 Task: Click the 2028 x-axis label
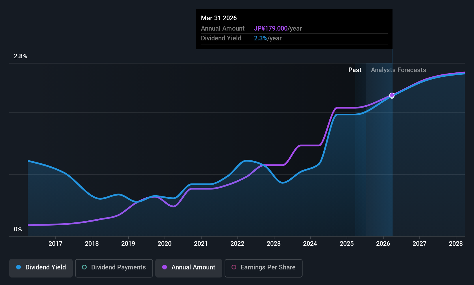456,244
